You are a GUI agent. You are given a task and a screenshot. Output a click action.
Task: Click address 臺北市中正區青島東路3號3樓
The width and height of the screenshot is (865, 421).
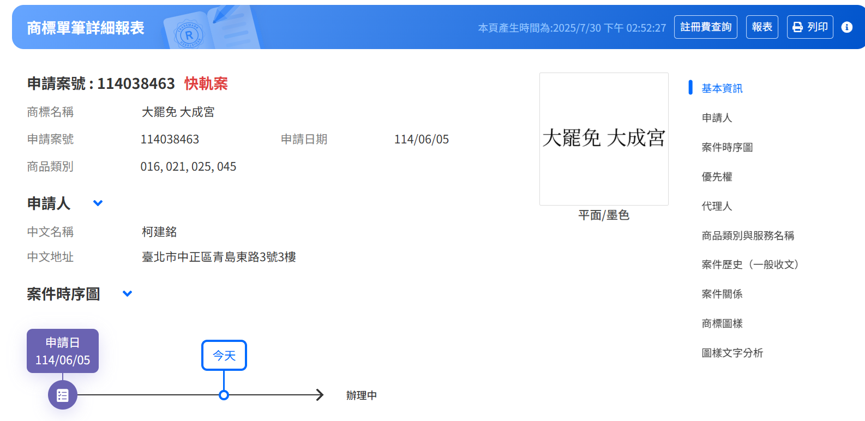(219, 257)
